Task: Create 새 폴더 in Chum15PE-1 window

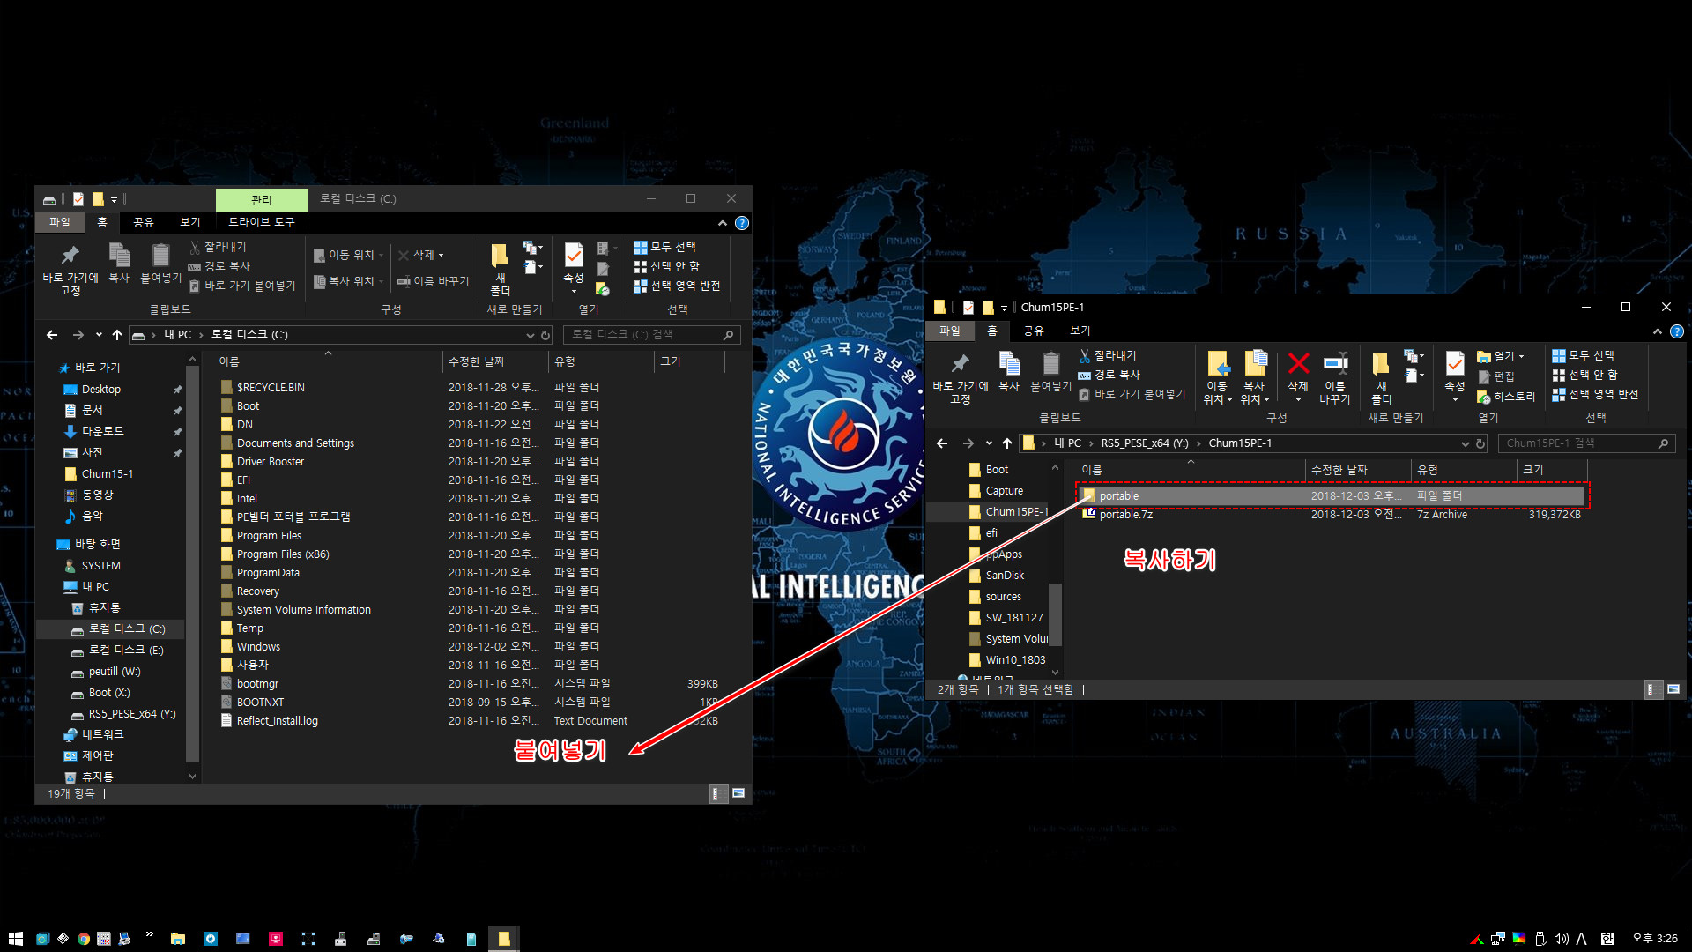Action: click(x=1381, y=377)
